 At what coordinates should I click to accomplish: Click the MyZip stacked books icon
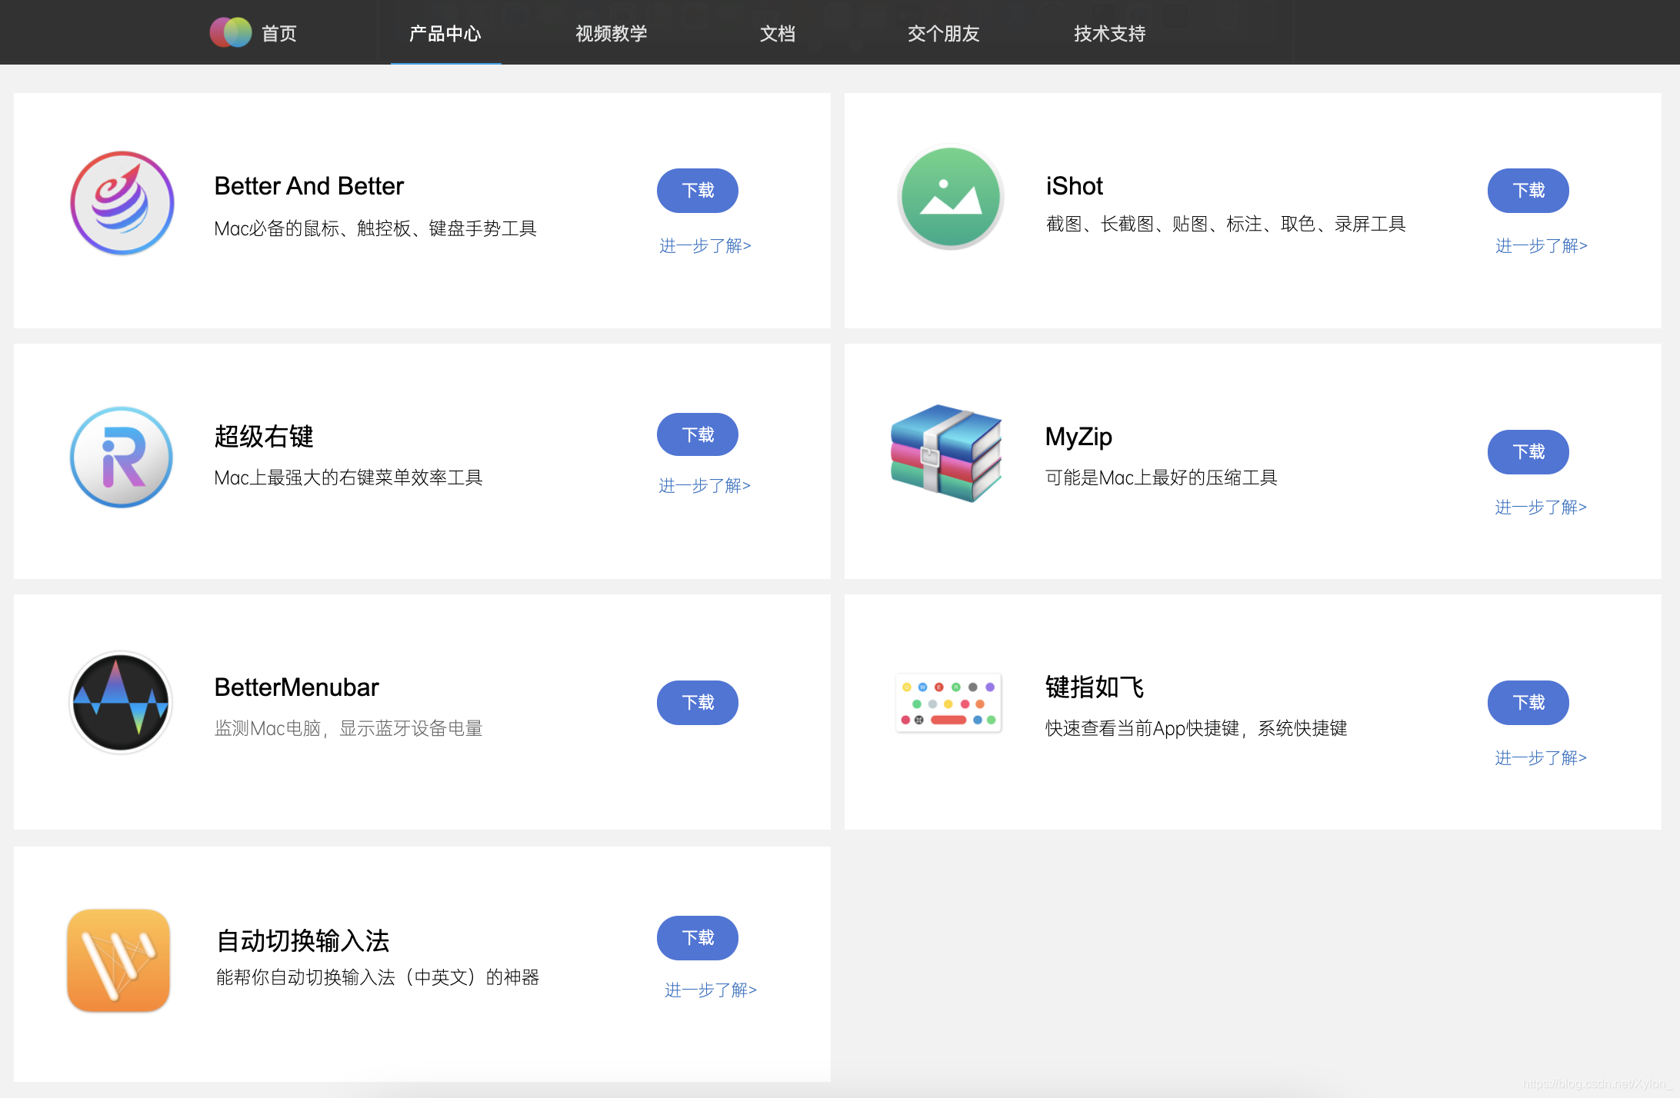(x=946, y=454)
